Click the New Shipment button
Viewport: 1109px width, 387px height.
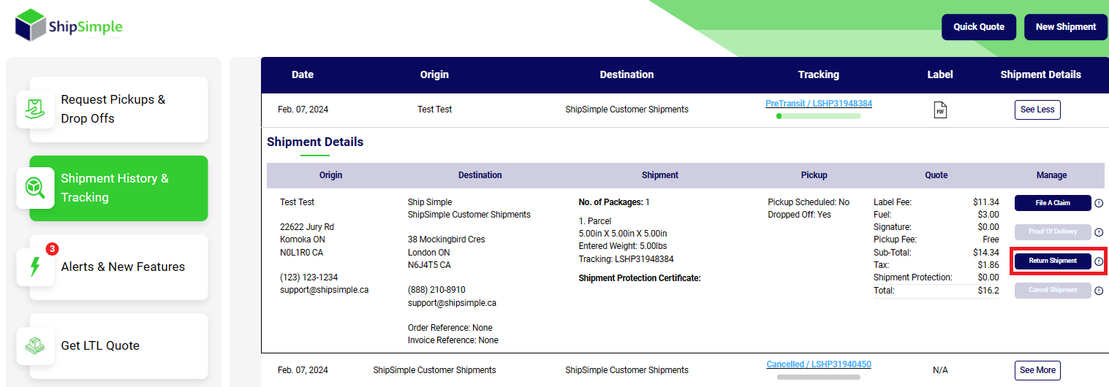click(1066, 27)
